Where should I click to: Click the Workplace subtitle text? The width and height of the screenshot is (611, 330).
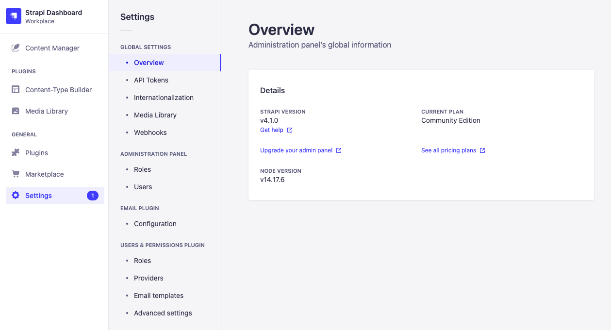40,21
